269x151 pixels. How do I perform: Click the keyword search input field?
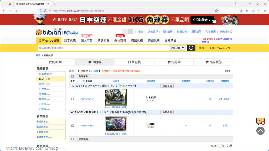click(103, 48)
